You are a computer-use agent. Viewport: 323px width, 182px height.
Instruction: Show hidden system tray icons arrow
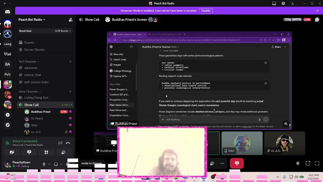[278, 177]
